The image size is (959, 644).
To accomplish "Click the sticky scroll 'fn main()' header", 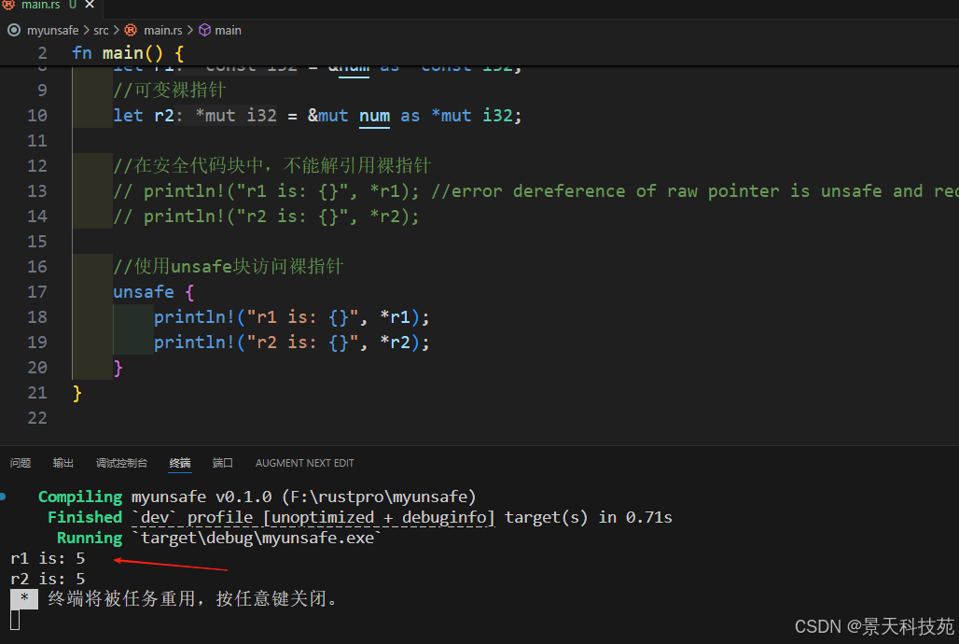I will coord(128,52).
